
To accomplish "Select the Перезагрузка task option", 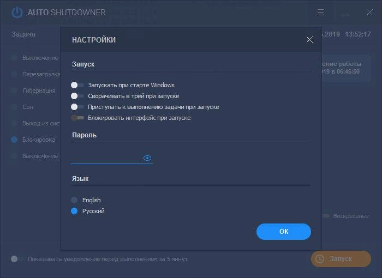I will pyautogui.click(x=35, y=74).
